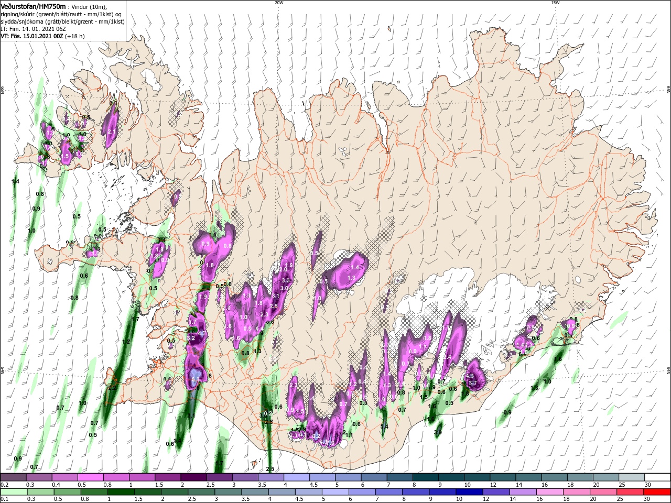This screenshot has width=671, height=503.
Task: Select the 20–25 pink swatch in the rain scale
Action: (602, 492)
